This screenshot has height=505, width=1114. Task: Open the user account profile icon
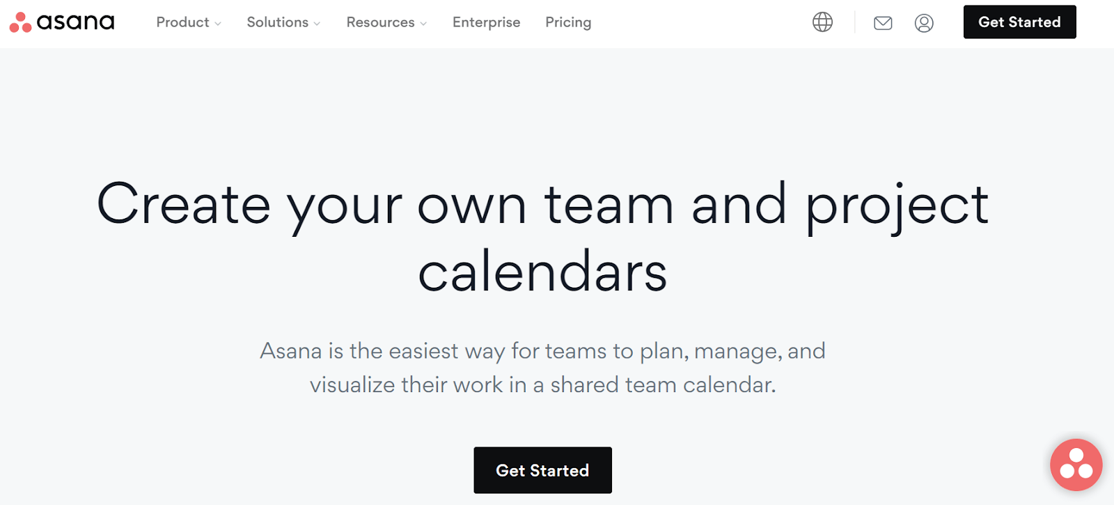pos(924,23)
